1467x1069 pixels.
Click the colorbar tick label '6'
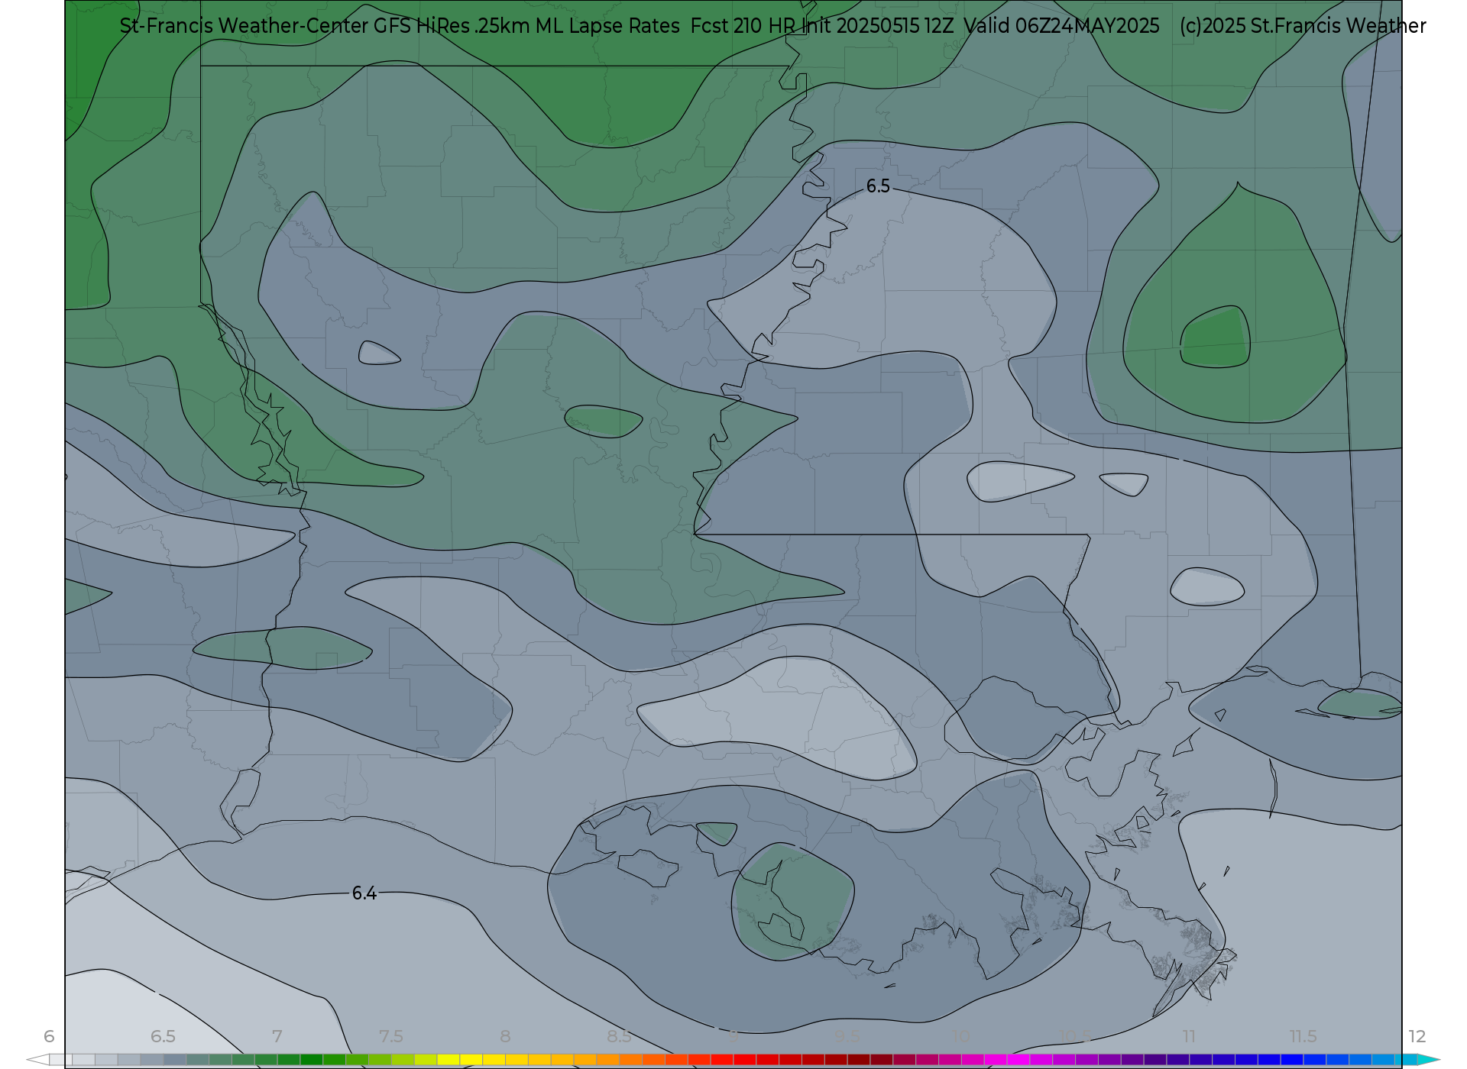click(49, 1036)
